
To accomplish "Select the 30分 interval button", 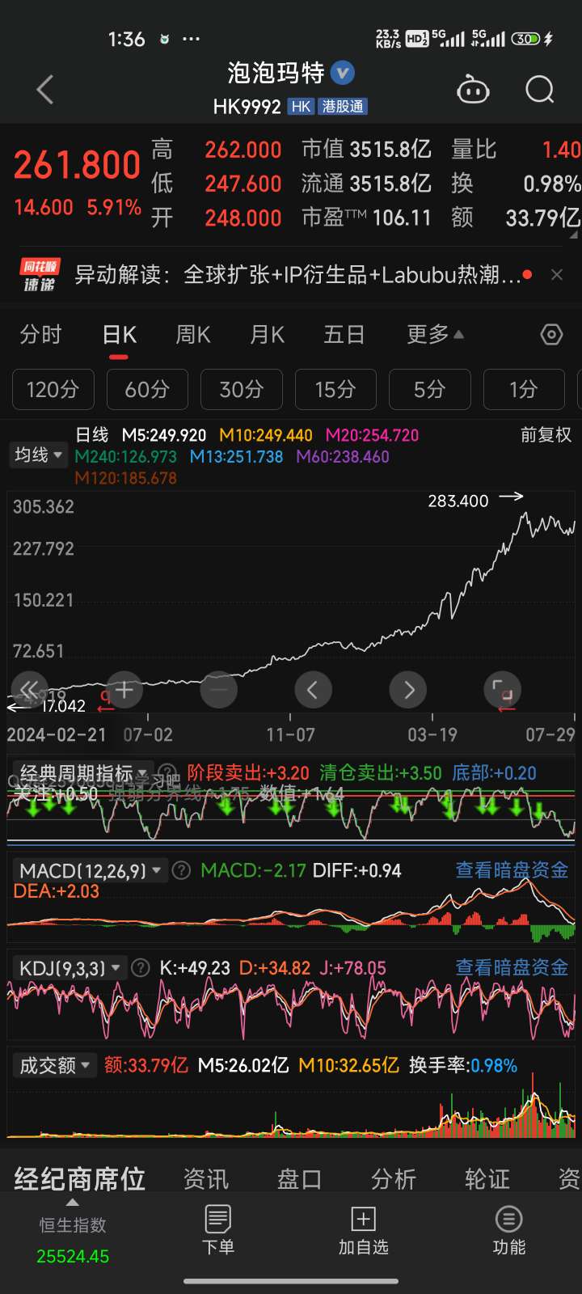I will point(242,390).
